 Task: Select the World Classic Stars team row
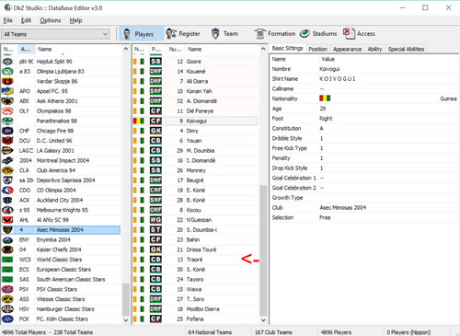coord(61,260)
